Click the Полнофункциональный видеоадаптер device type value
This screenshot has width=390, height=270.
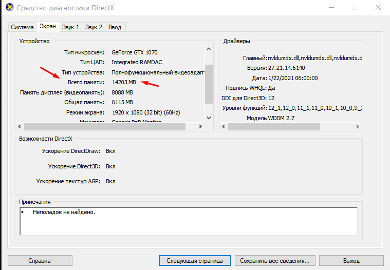coord(158,72)
